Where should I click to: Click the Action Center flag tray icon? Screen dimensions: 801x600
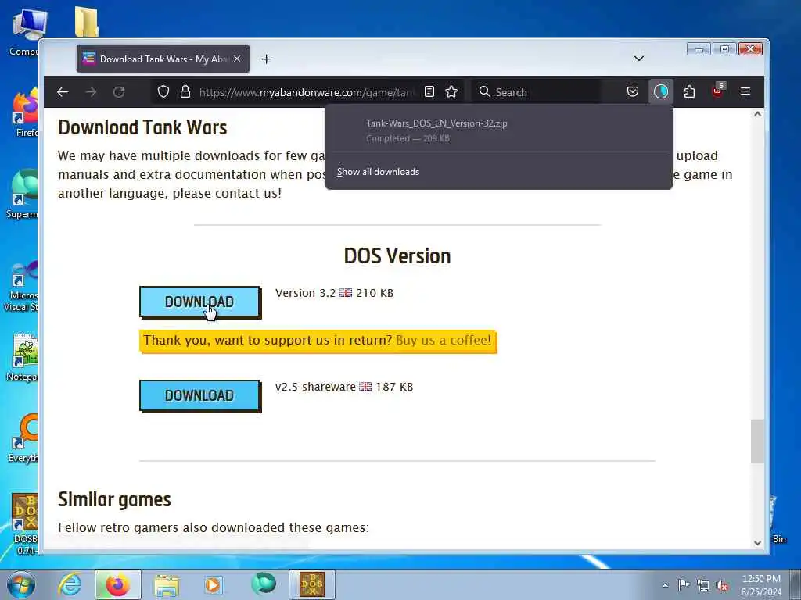(684, 584)
